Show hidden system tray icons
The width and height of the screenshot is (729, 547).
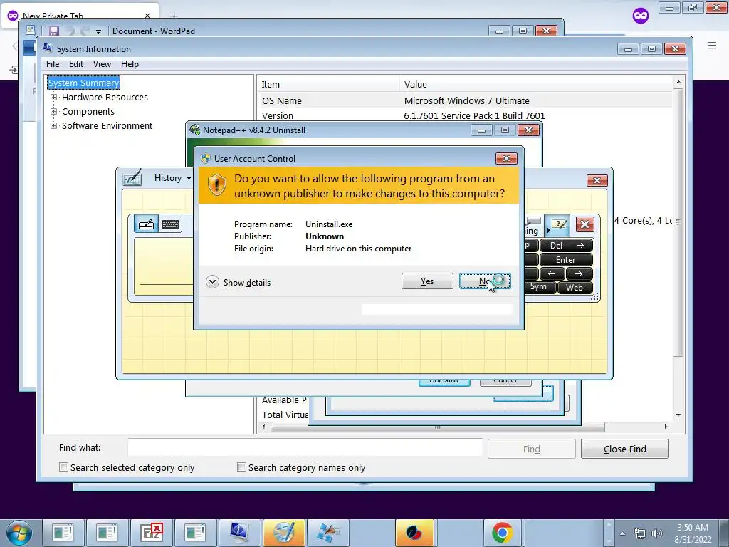tap(622, 533)
